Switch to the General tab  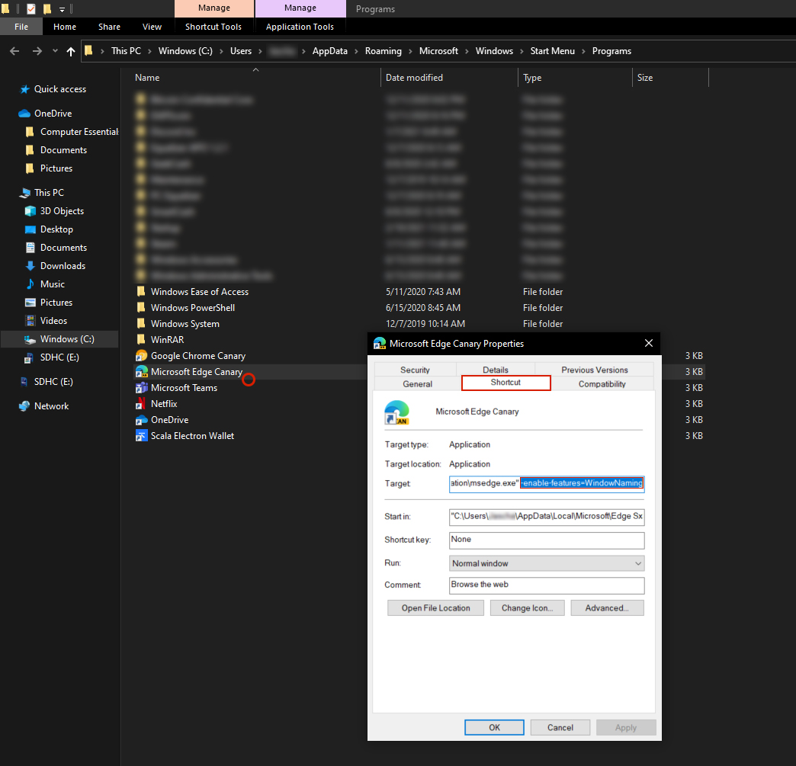pos(417,383)
